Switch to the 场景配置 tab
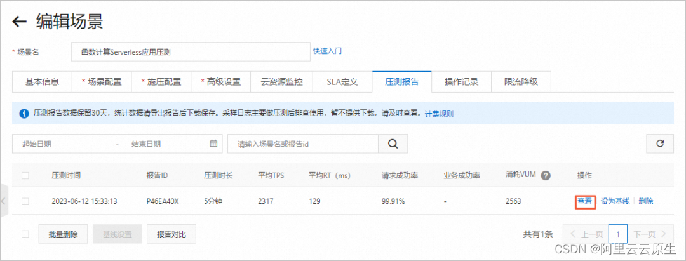The image size is (686, 261). pos(102,82)
